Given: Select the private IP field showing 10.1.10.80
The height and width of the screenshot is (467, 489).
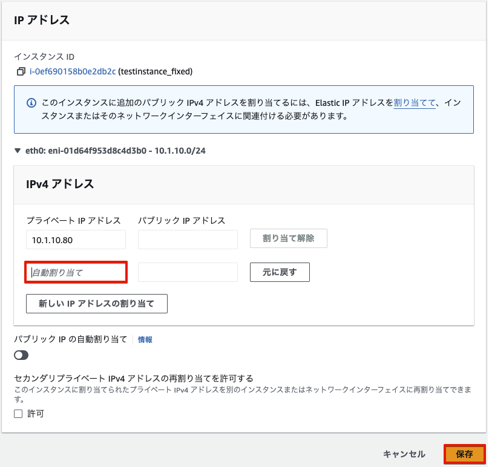Looking at the screenshot, I should [76, 240].
